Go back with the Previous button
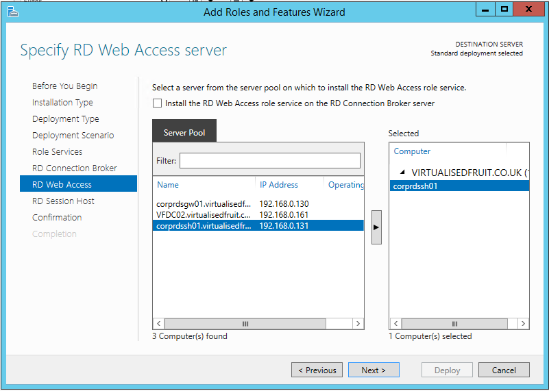This screenshot has width=549, height=391. [x=317, y=370]
